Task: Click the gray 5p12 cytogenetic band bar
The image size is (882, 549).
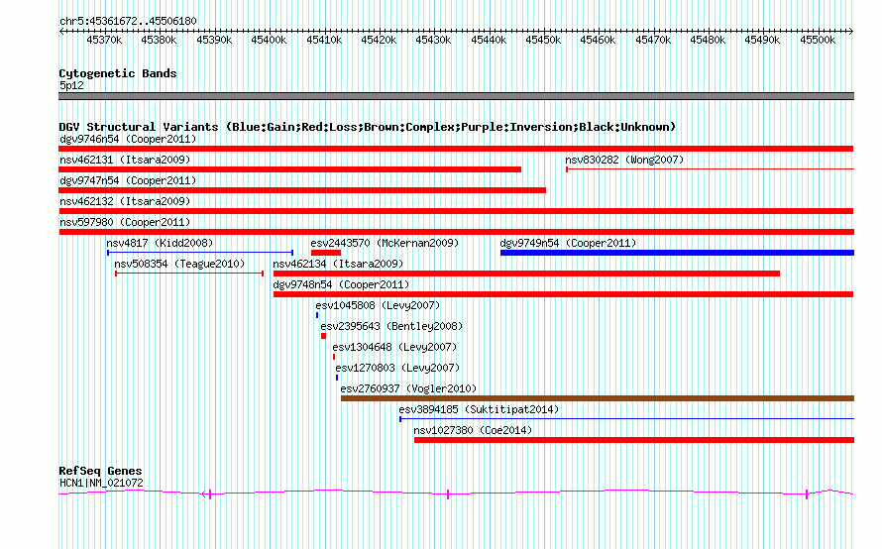Action: 456,96
